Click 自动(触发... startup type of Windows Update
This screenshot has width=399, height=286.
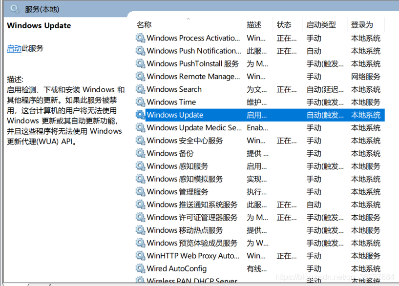pyautogui.click(x=325, y=115)
